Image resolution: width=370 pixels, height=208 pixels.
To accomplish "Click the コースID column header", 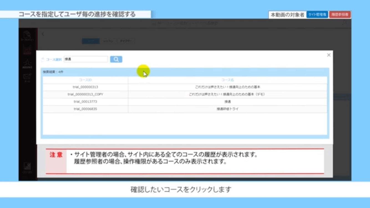I will click(x=85, y=80).
